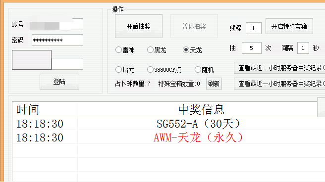Click the 特殊宝箱数量:0 label

coord(179,84)
